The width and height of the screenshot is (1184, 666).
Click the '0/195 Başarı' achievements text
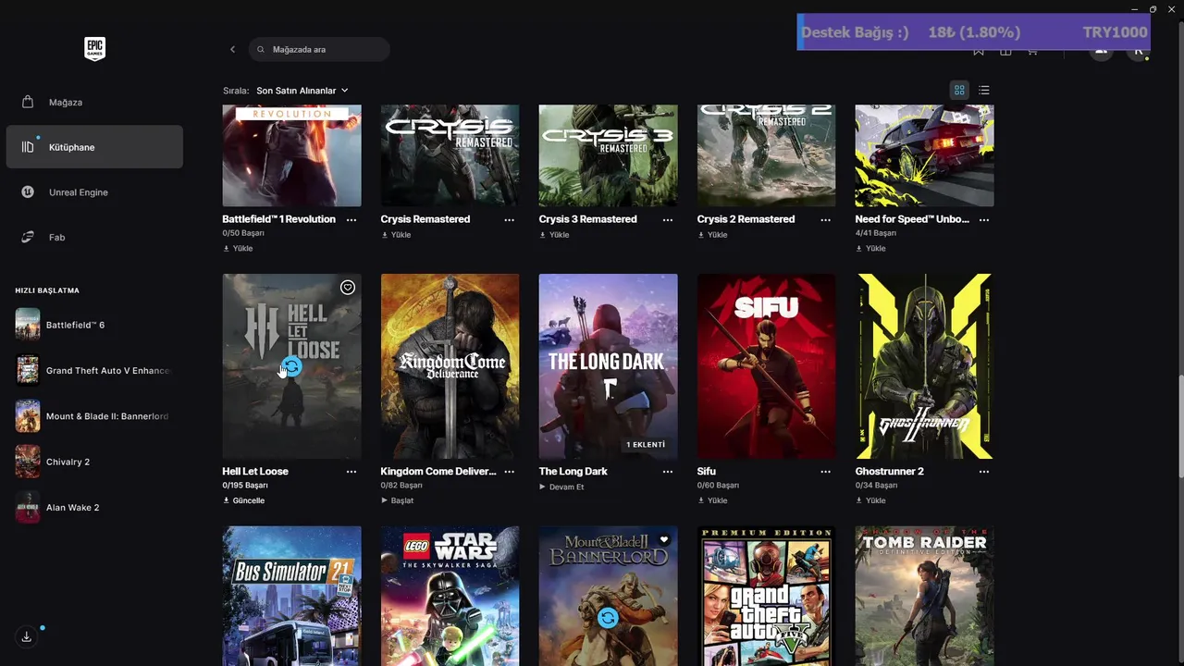[x=245, y=486]
